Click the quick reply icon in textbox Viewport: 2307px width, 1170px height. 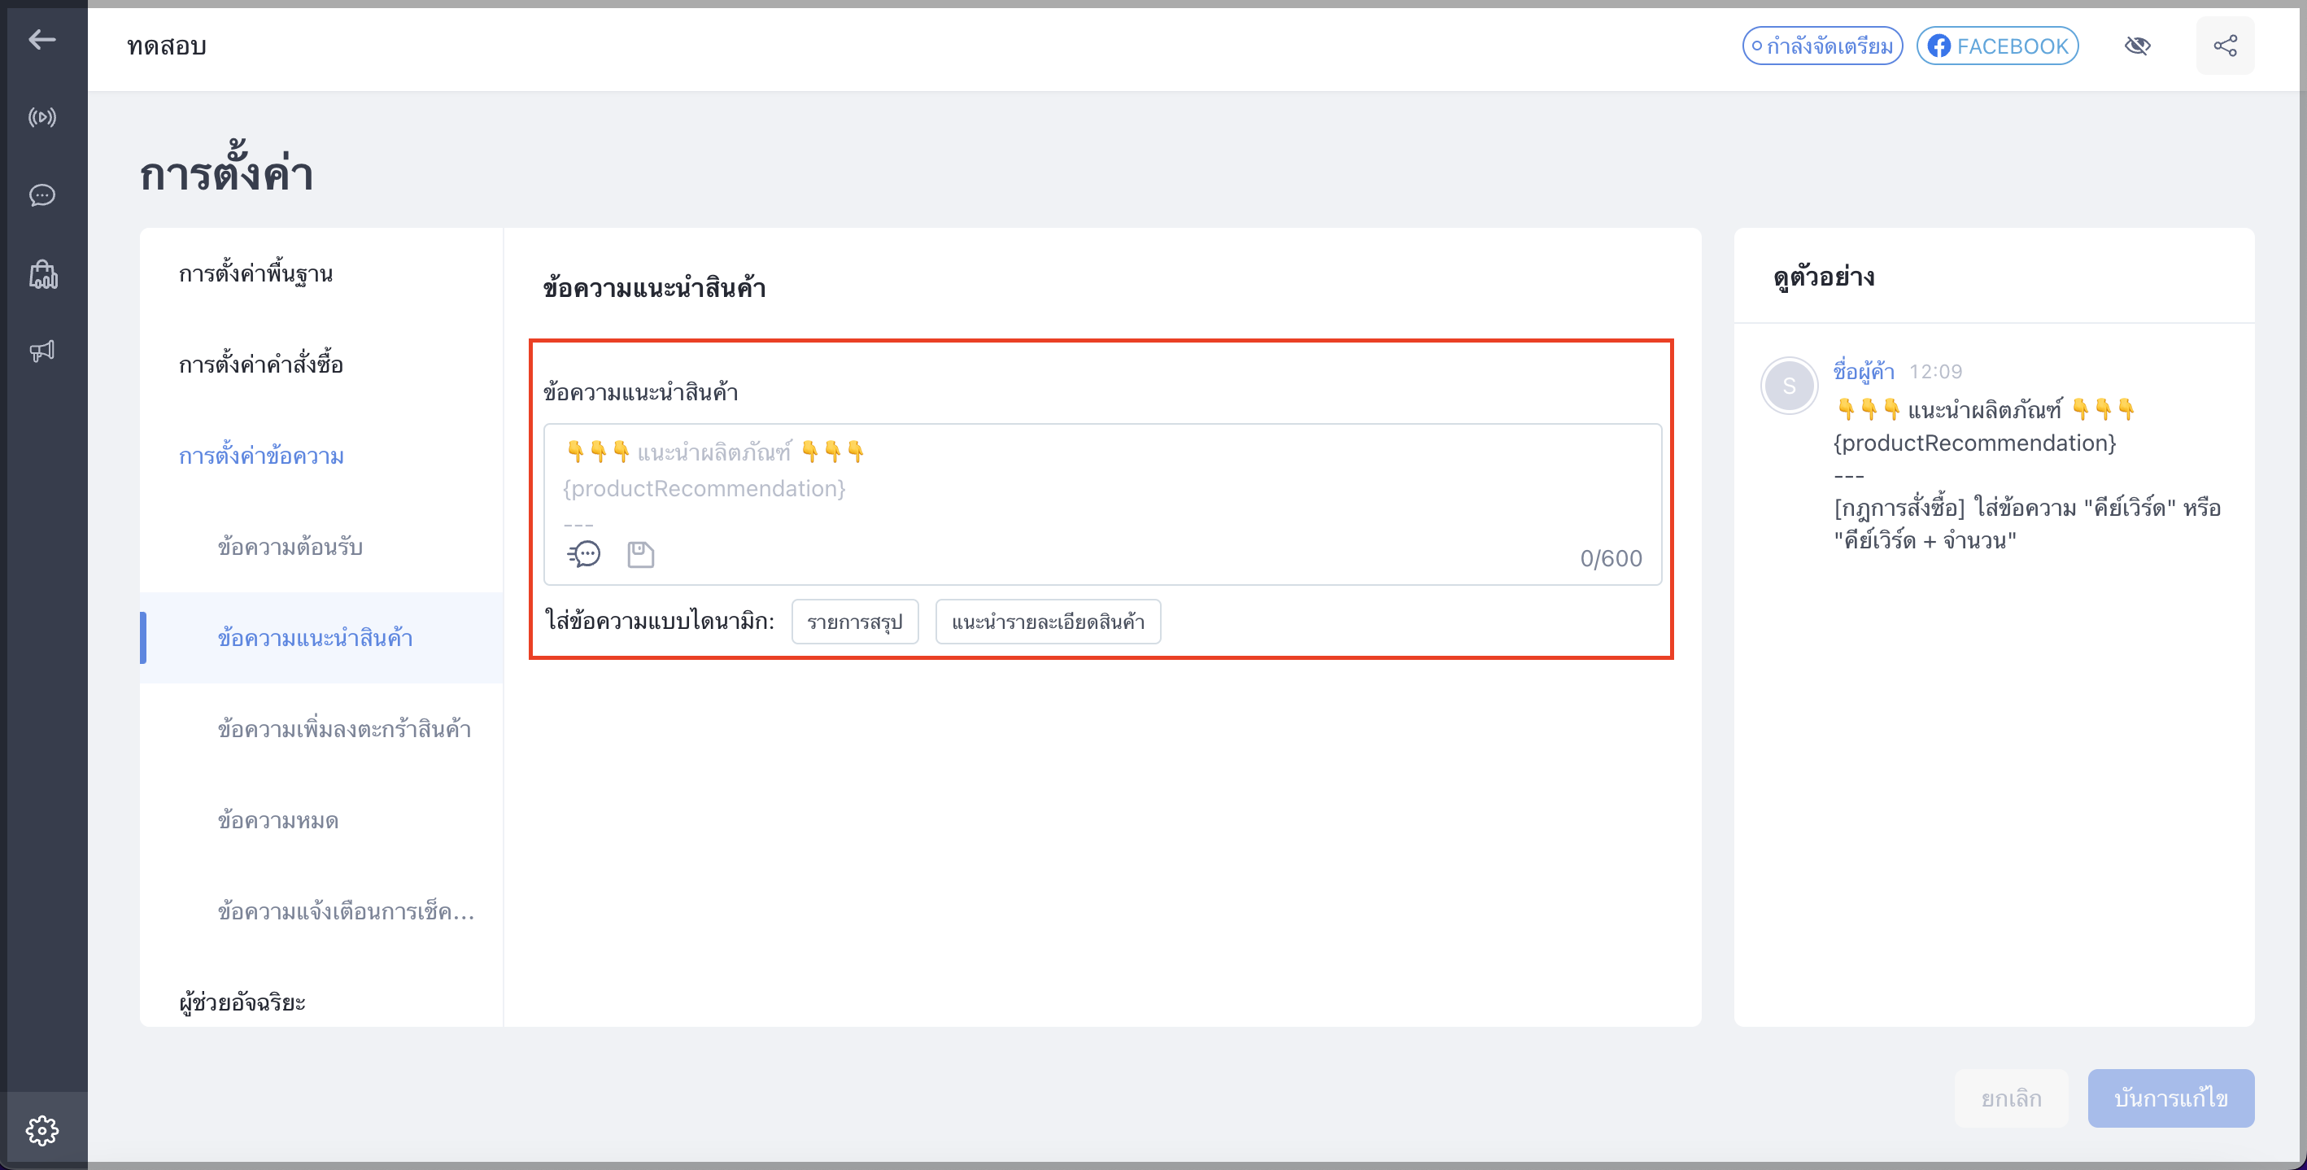point(584,555)
